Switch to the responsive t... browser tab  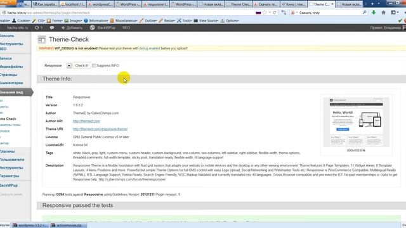click(x=155, y=4)
